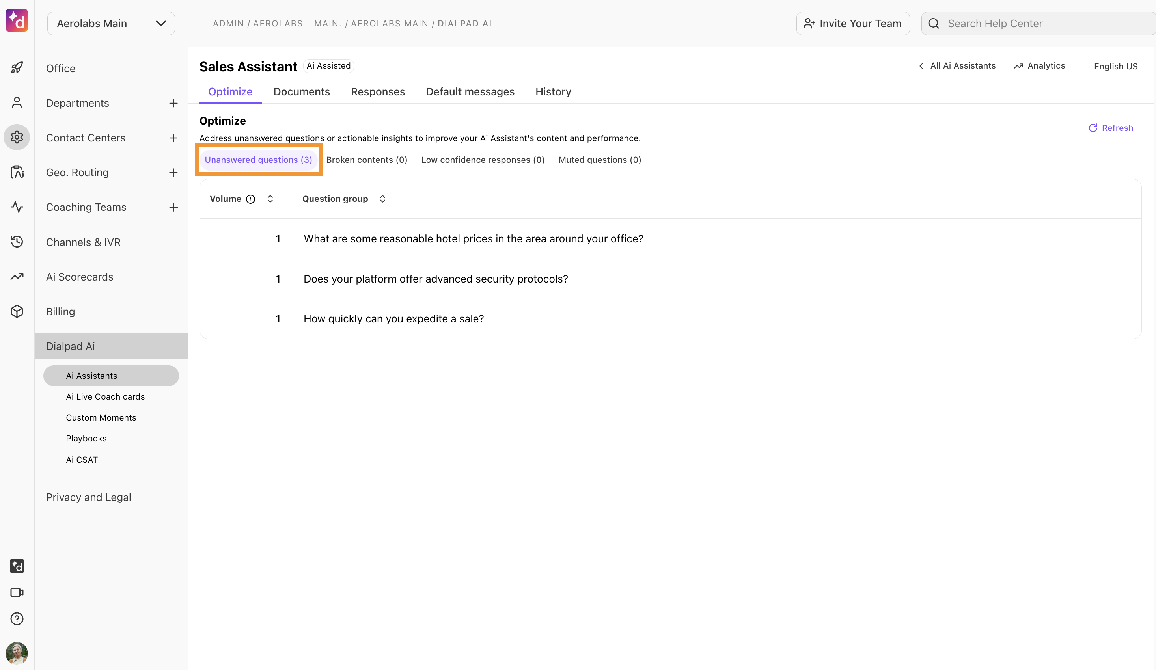Image resolution: width=1156 pixels, height=670 pixels.
Task: Switch to the History tab
Action: coord(553,92)
